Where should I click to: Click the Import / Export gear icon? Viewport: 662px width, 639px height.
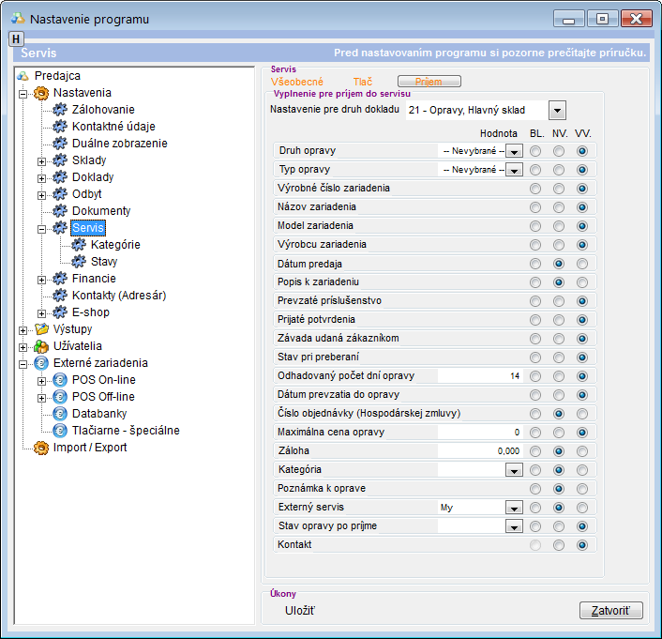coord(41,448)
